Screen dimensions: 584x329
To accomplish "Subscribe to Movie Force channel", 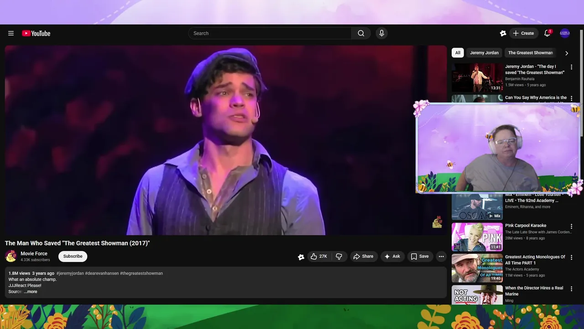I will coord(73,256).
